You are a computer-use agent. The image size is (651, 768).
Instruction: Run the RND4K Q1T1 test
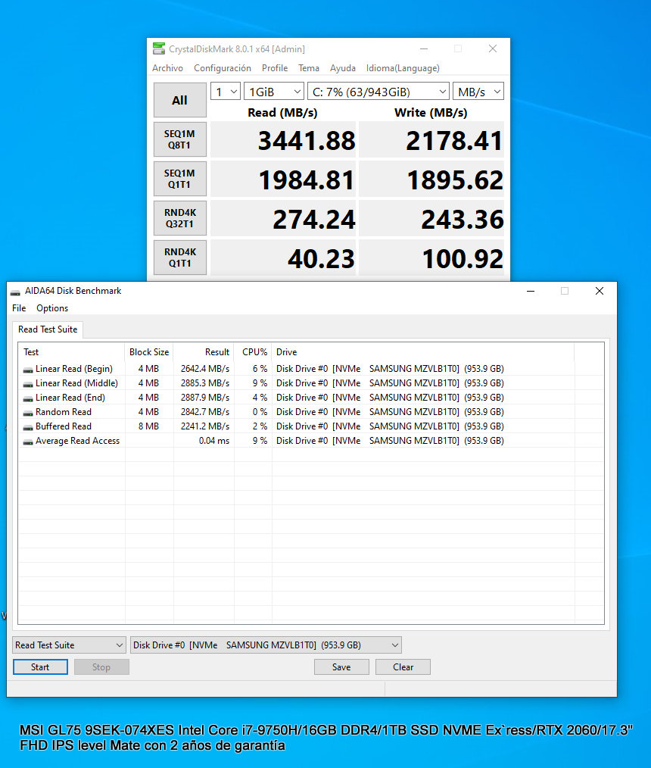point(179,258)
